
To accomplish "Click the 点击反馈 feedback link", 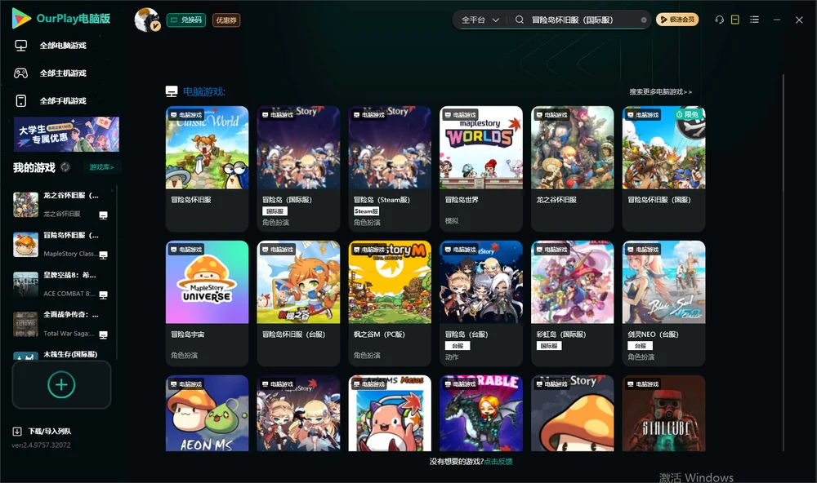I will point(498,462).
